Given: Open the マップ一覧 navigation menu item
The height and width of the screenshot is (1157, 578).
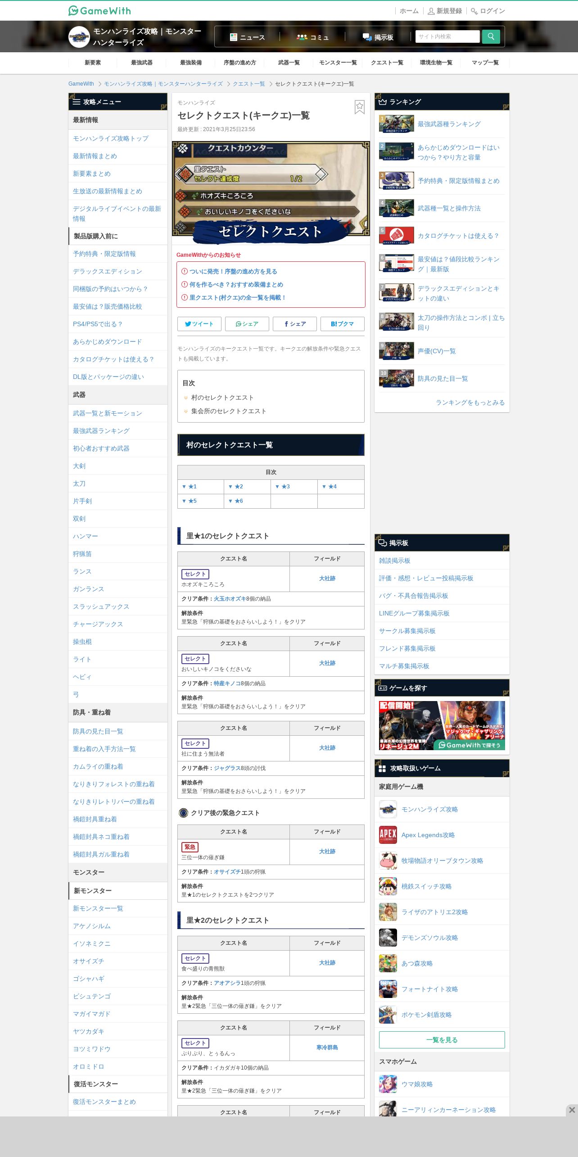Looking at the screenshot, I should [485, 63].
